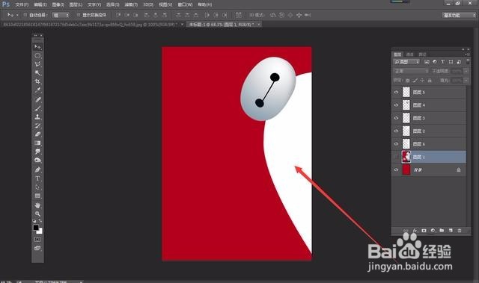Click the foreground color swatch

pos(36,227)
